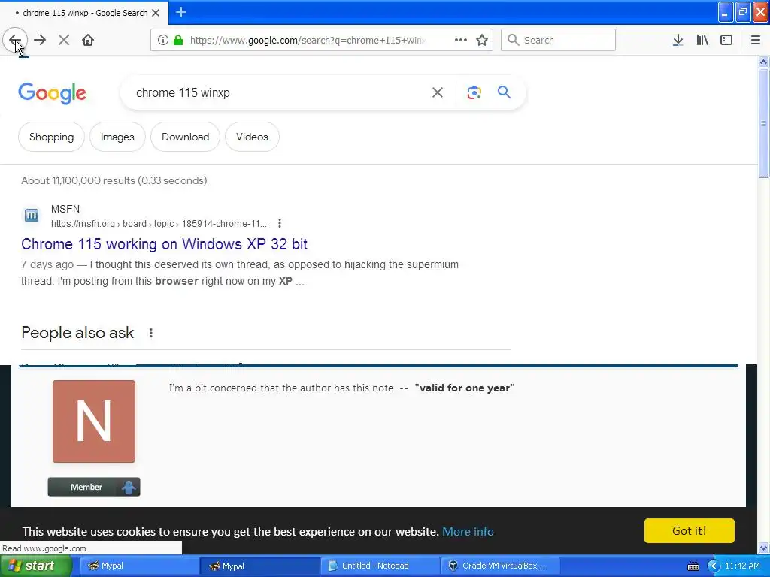
Task: Open the MSFN result options menu
Action: [280, 224]
